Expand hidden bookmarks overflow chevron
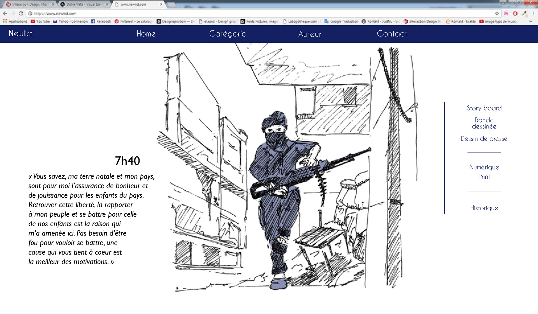Viewport: 538px width, 314px height. tap(530, 21)
